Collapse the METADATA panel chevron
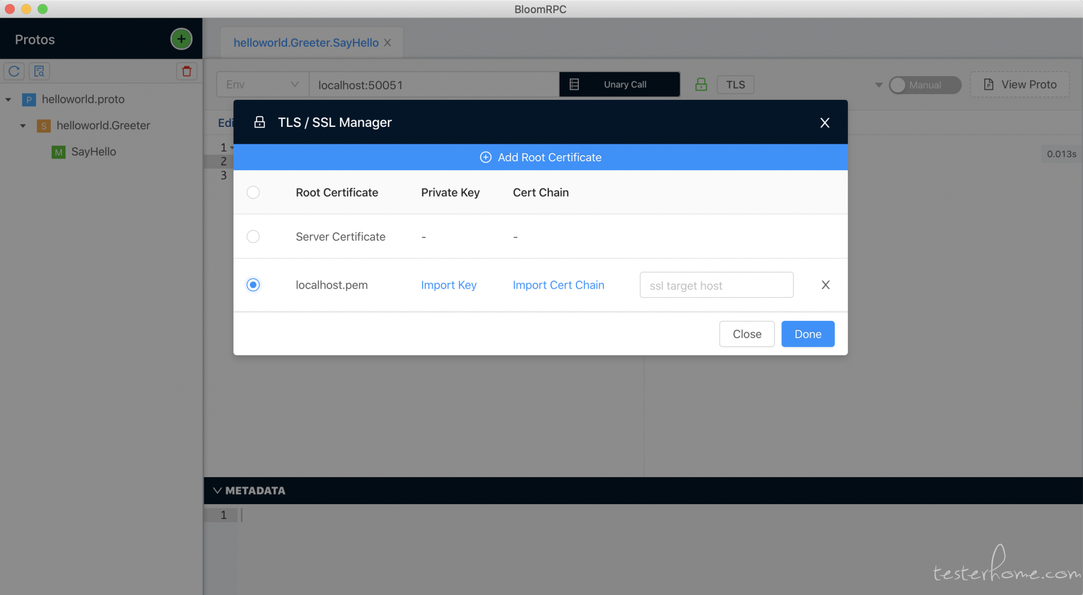 tap(217, 491)
